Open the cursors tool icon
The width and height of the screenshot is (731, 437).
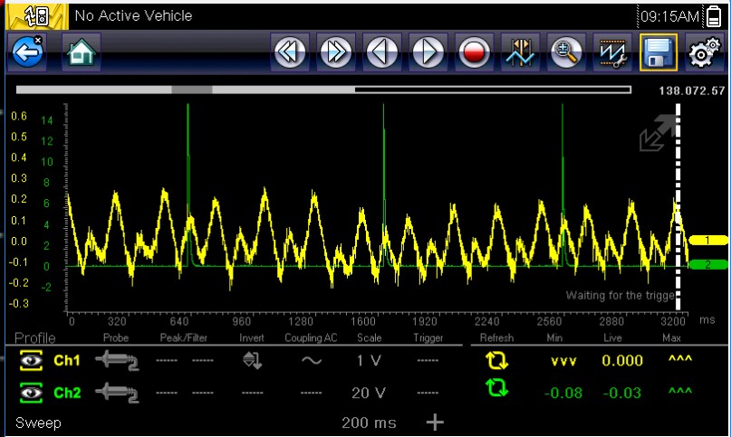[522, 54]
